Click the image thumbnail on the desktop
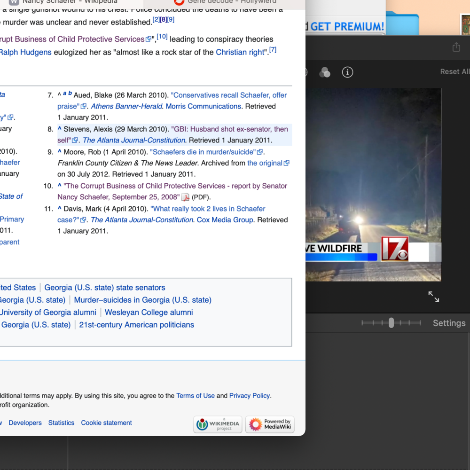Viewport: 470px width, 470px height. 465,24
